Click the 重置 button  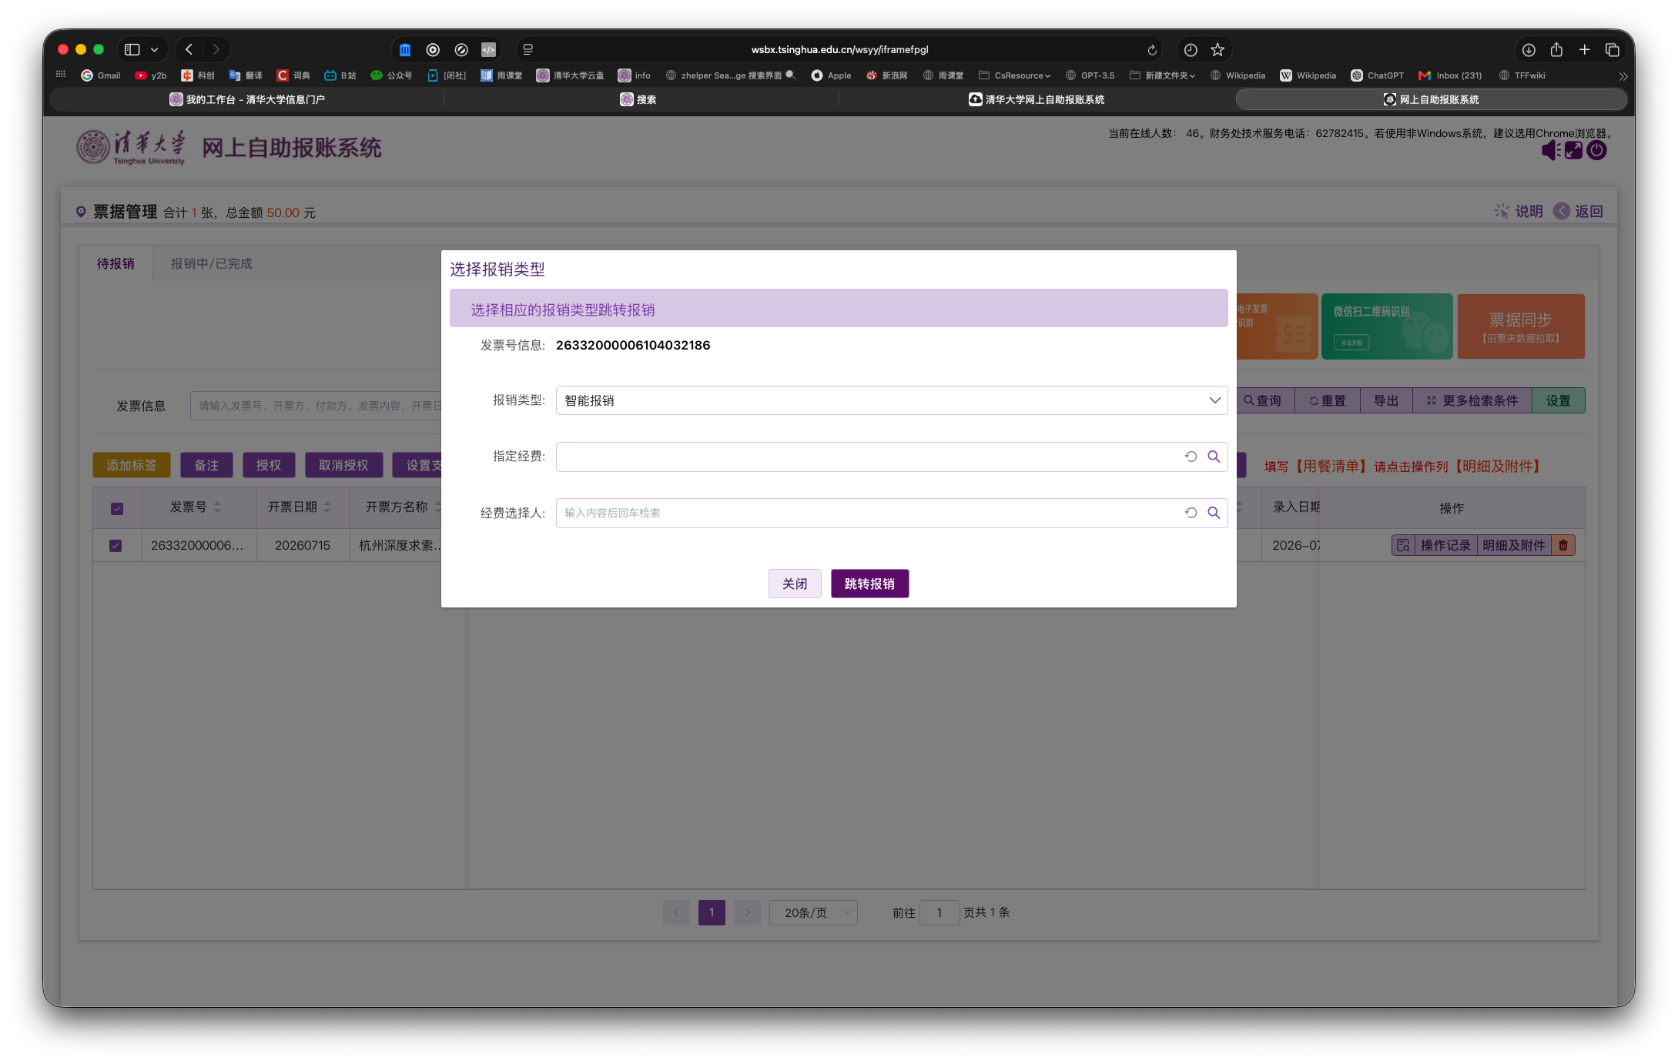pos(1328,400)
